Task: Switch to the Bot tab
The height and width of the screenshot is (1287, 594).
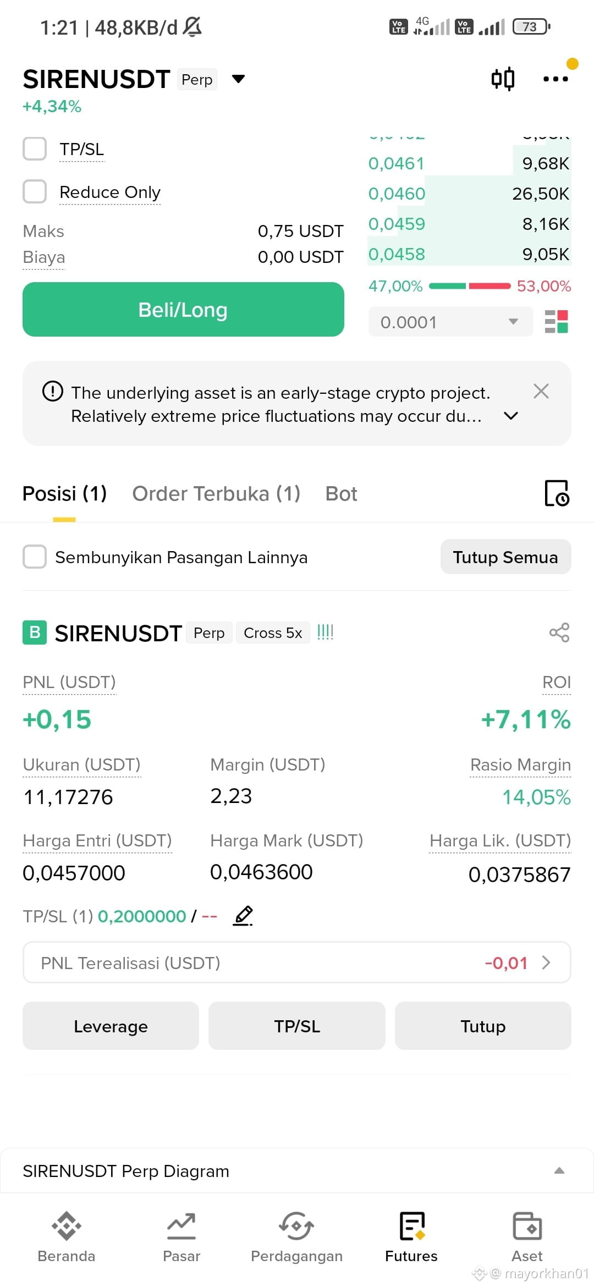Action: pos(341,493)
